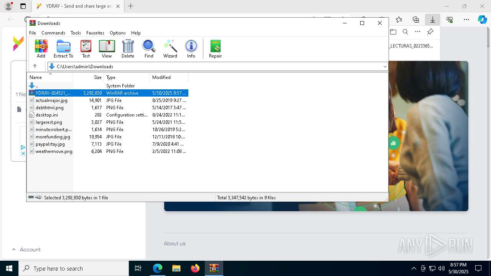Open new tab plus button in Edge
Screen dimensions: 491x276
pyautogui.click(x=130, y=6)
